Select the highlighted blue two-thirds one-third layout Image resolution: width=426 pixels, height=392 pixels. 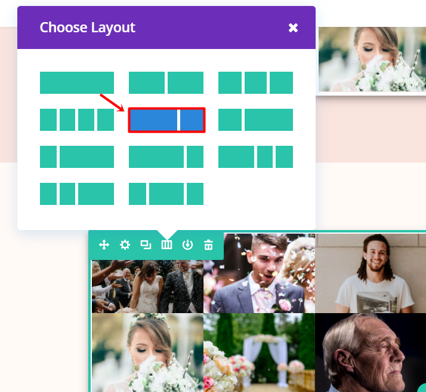pyautogui.click(x=166, y=120)
